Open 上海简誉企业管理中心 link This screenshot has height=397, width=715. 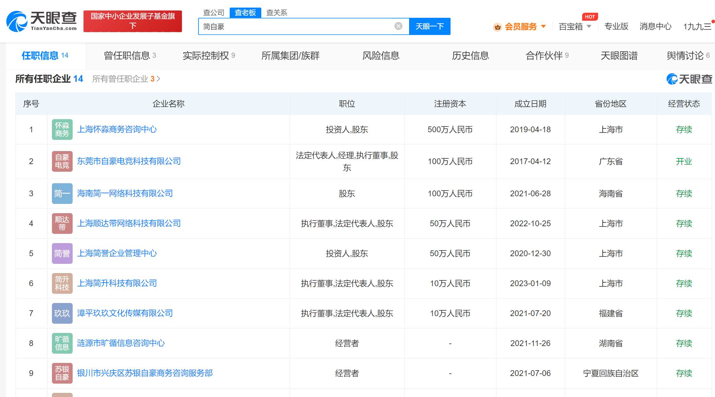[x=117, y=253]
